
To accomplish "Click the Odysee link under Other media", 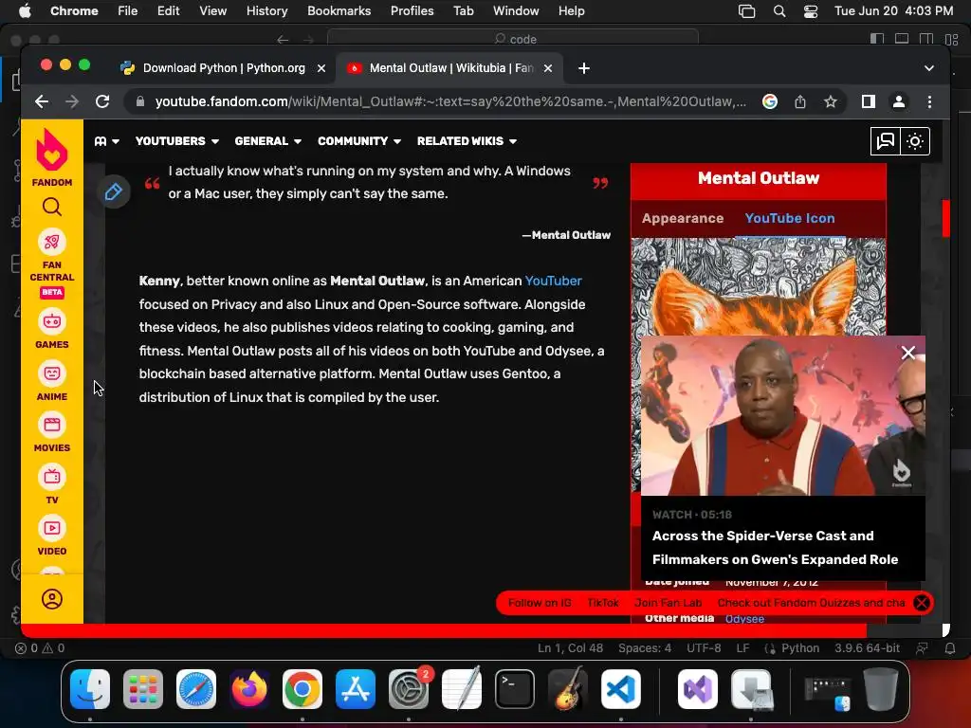I will (x=744, y=618).
